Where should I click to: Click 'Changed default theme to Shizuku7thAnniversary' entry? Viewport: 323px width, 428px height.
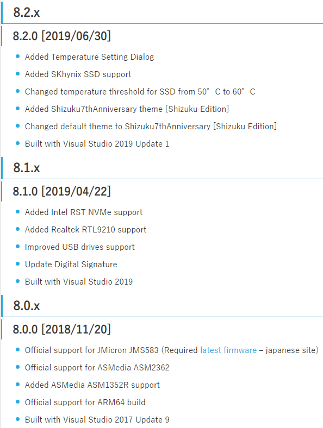[151, 127]
